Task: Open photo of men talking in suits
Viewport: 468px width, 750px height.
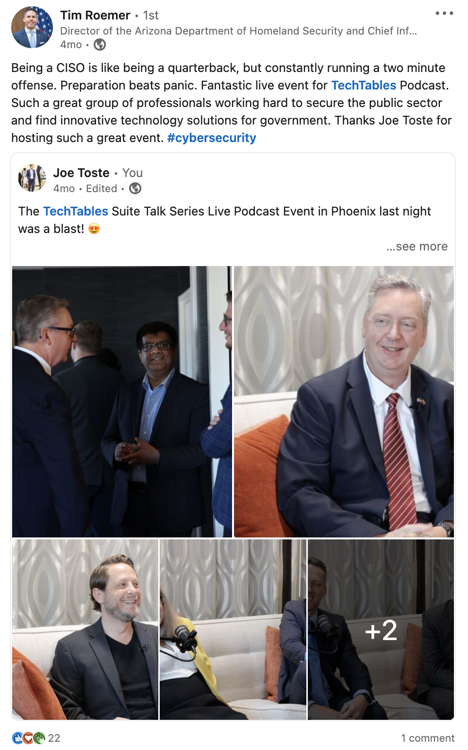Action: pos(122,401)
